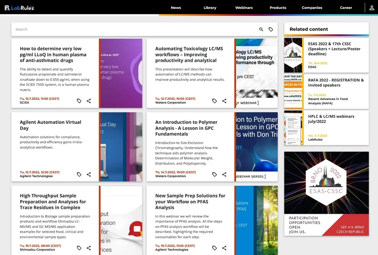Open the Companies menu
The height and width of the screenshot is (255, 378).
tap(312, 8)
